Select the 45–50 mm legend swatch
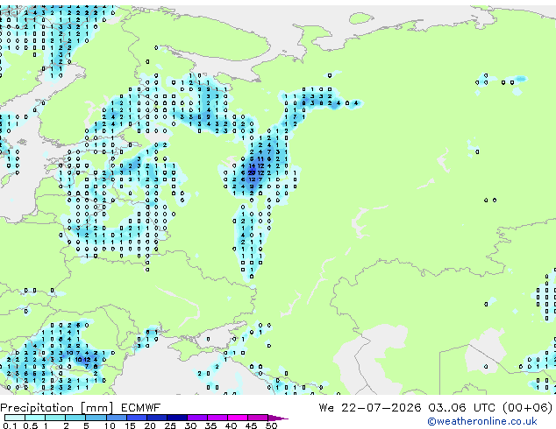This screenshot has height=429, width=556. (258, 418)
